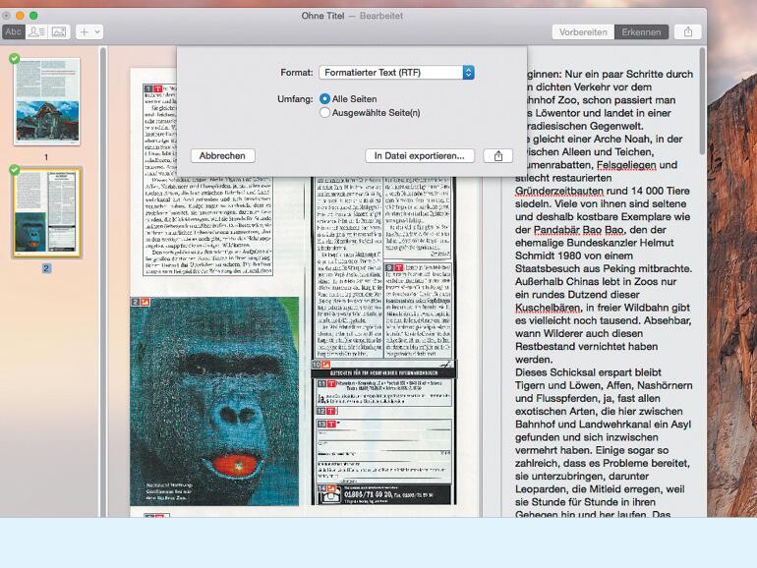Click the toolbar share icon
The width and height of the screenshot is (757, 568).
click(x=688, y=31)
